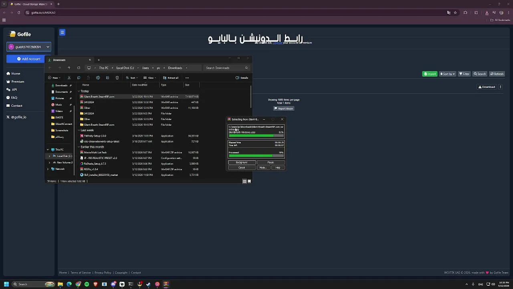Toggle the Explorer Details pane

point(242,78)
